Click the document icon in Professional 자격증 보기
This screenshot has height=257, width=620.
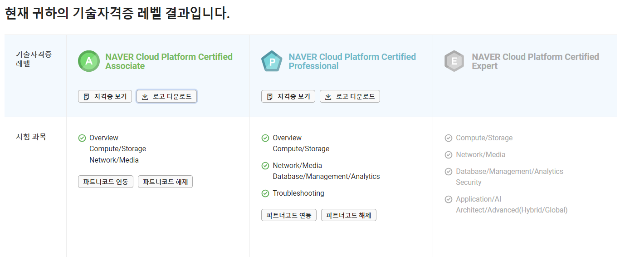(x=270, y=97)
